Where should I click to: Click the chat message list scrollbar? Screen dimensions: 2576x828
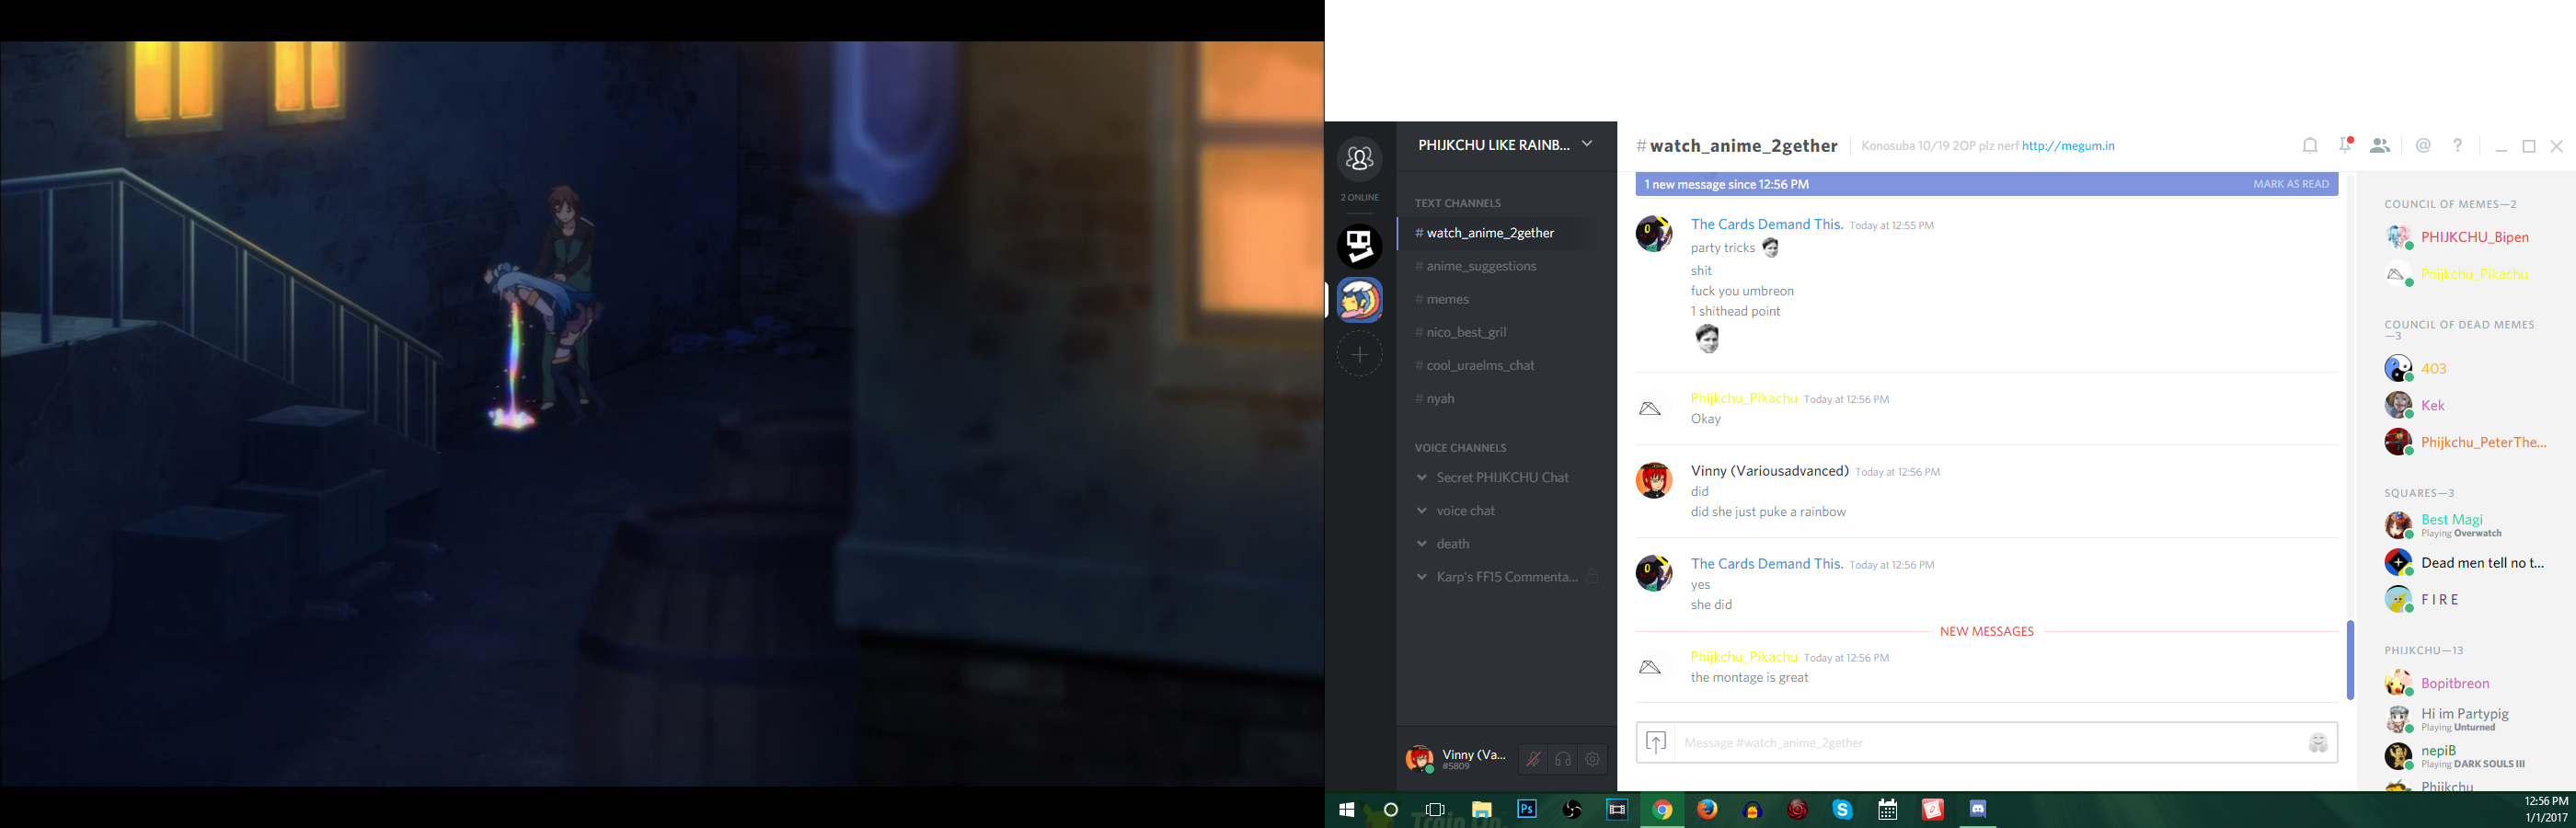pyautogui.click(x=2350, y=660)
